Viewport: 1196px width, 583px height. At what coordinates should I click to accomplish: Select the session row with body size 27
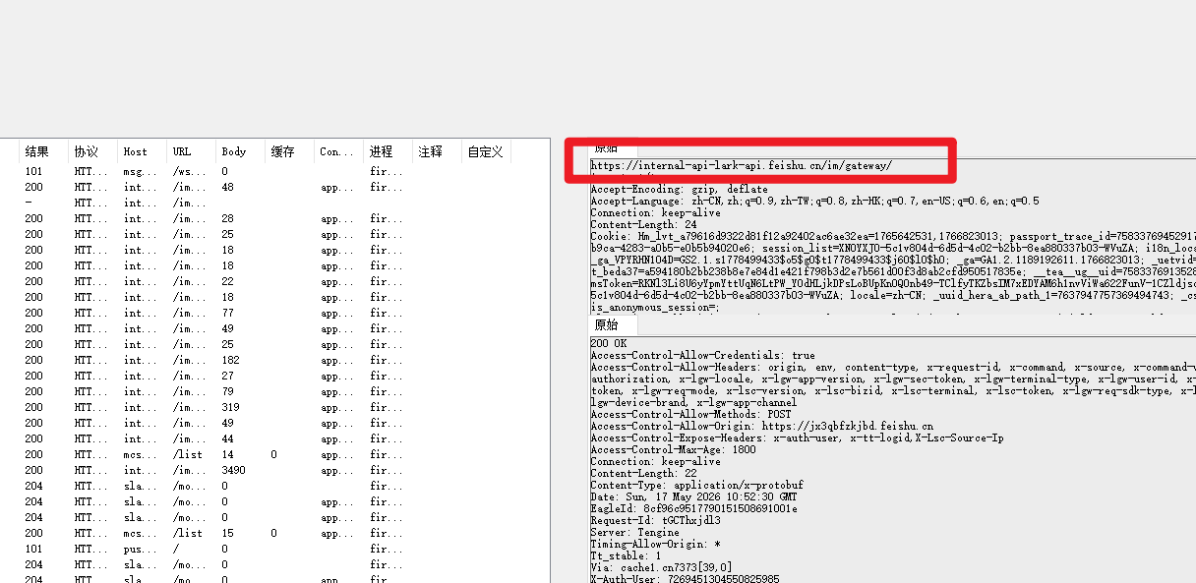pyautogui.click(x=275, y=376)
